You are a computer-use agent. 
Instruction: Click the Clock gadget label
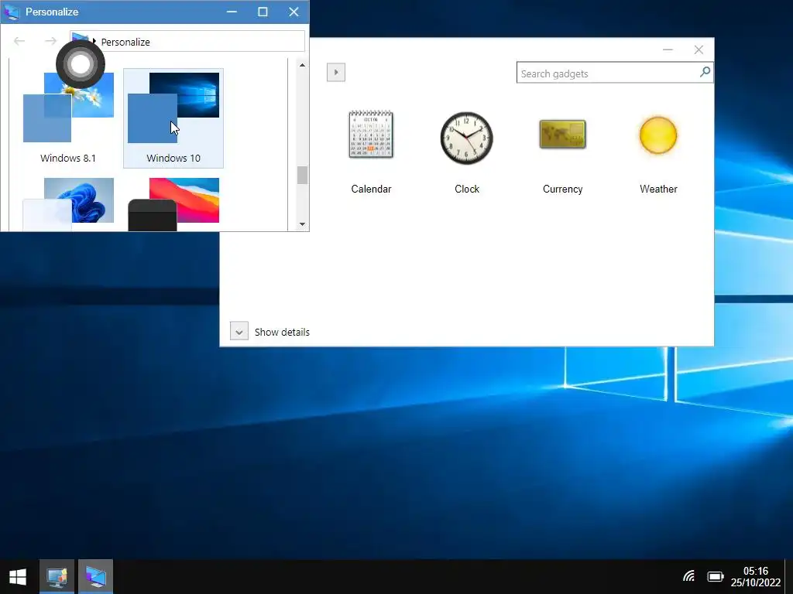466,189
